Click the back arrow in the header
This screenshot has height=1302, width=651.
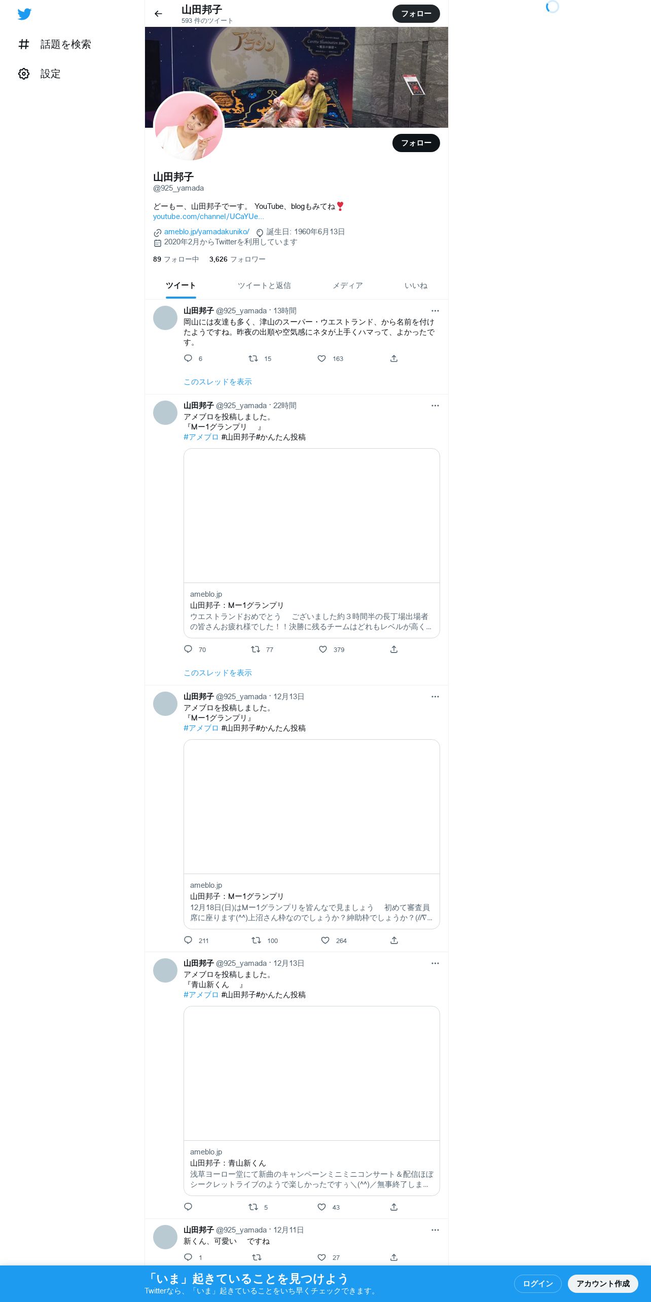tap(158, 14)
